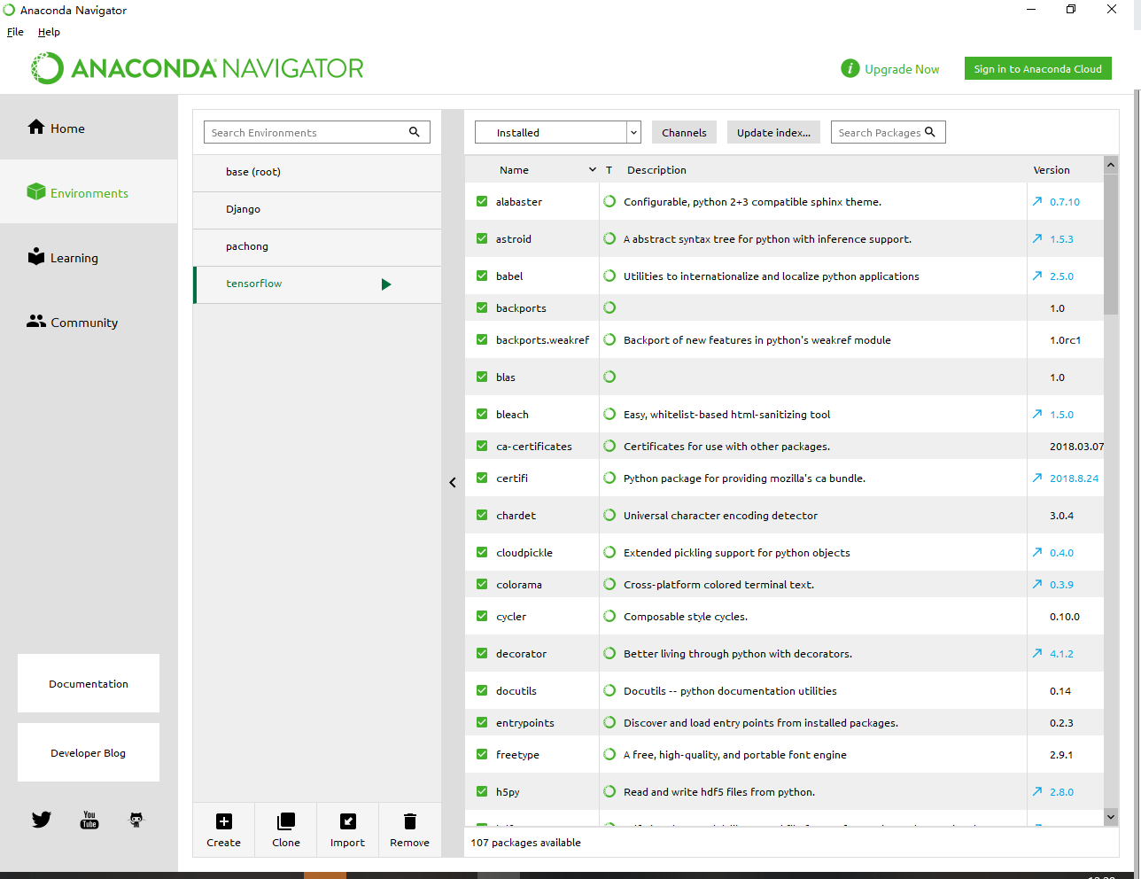Click the green play arrow beside tensorflow
1141x879 pixels.
pyautogui.click(x=386, y=284)
